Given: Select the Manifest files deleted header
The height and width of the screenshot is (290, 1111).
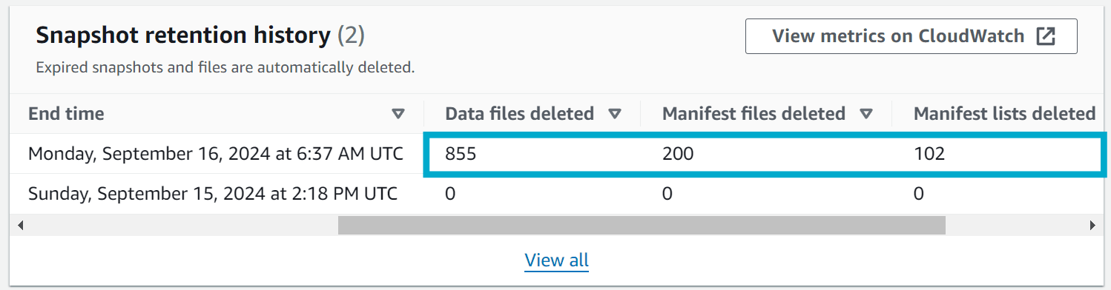Looking at the screenshot, I should (x=754, y=114).
